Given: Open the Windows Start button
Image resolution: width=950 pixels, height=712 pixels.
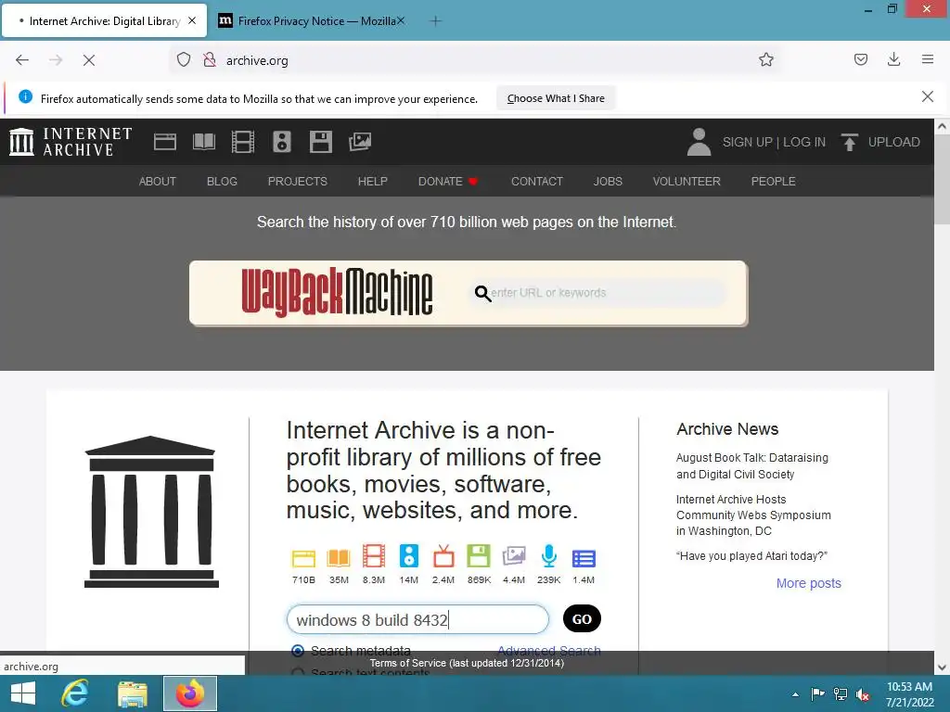Looking at the screenshot, I should (22, 693).
